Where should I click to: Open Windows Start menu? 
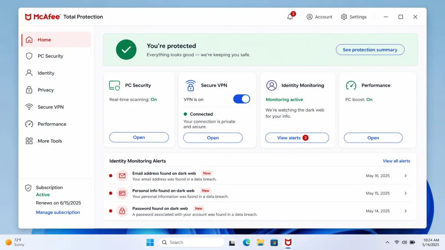pyautogui.click(x=150, y=243)
